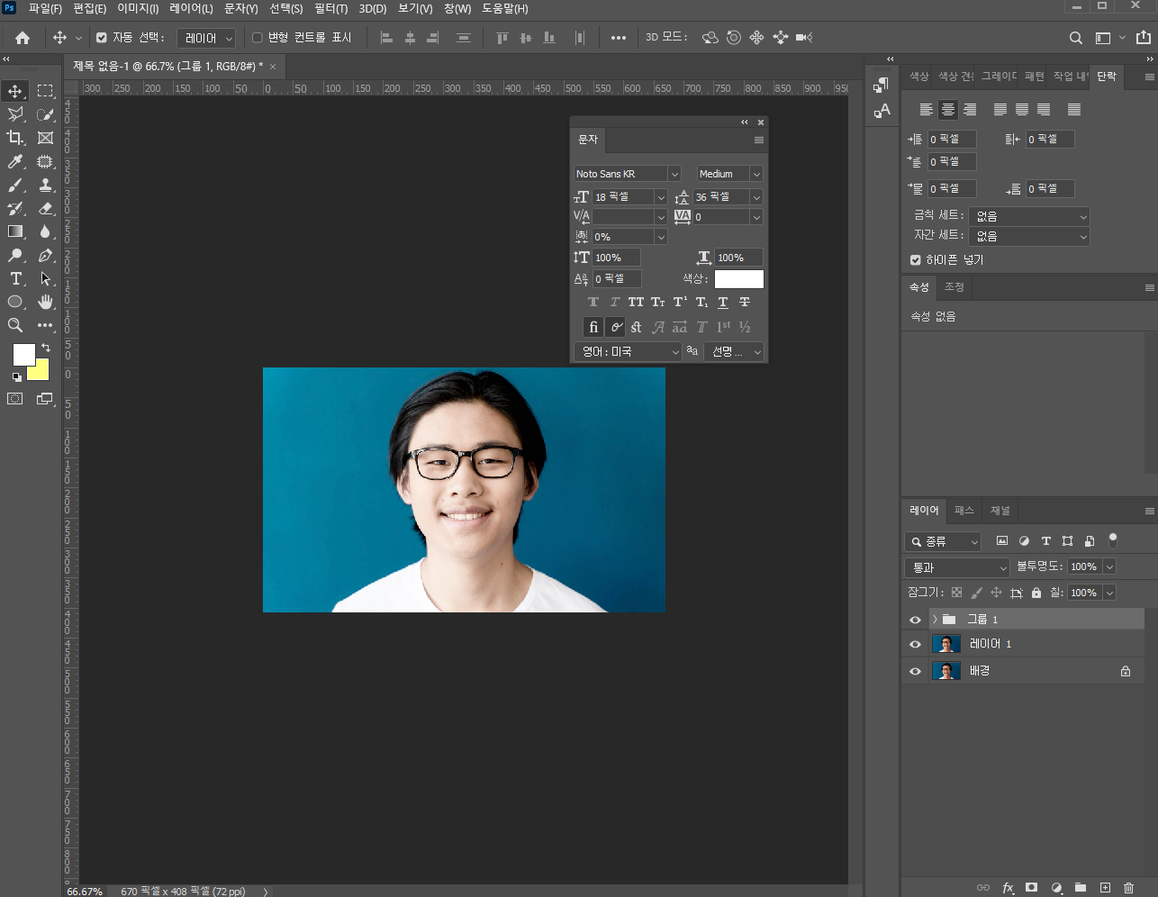This screenshot has width=1158, height=897.
Task: Select the Hand tool
Action: [45, 302]
